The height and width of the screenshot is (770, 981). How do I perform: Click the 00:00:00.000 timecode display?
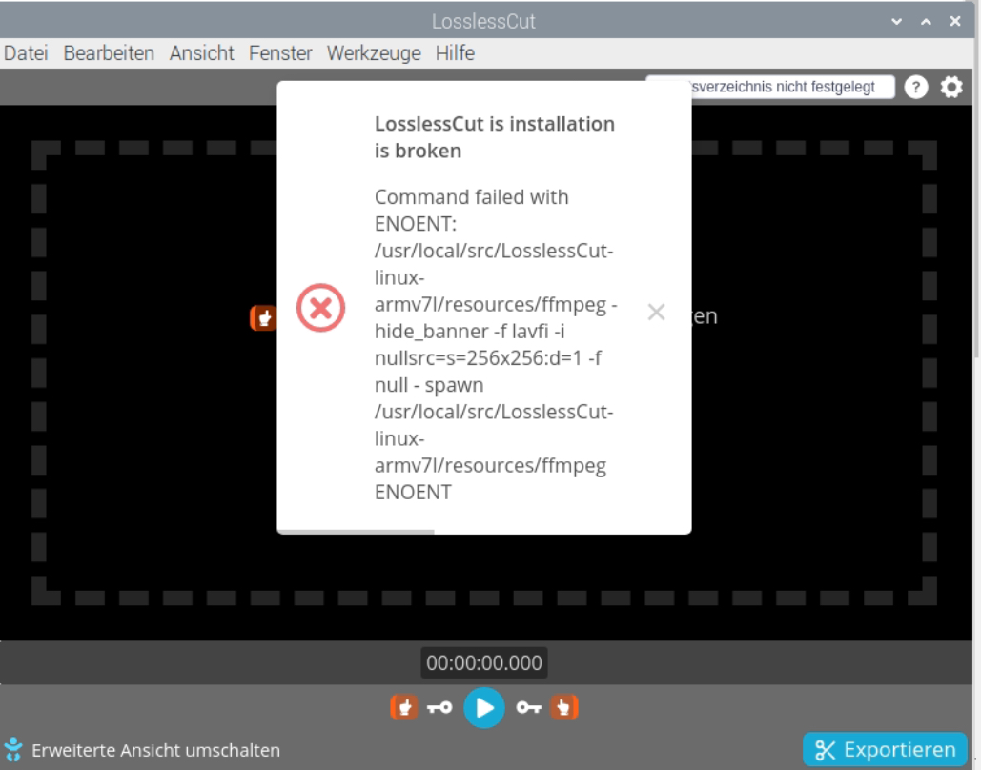tap(484, 662)
